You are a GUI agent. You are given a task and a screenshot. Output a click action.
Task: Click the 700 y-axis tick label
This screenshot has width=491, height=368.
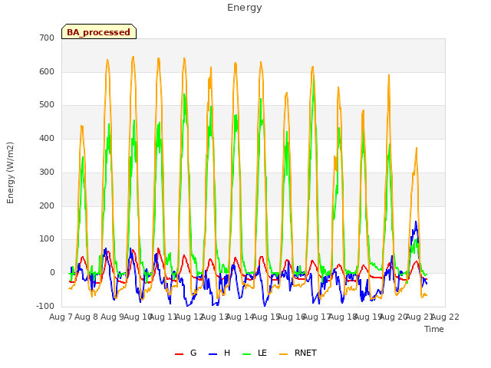[47, 38]
